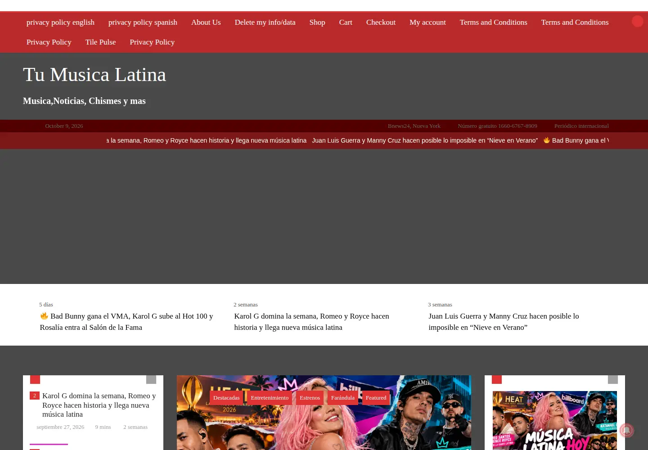Image resolution: width=648 pixels, height=450 pixels.
Task: Click the Musica,Noticias, Chismes y mas tagline
Action: coord(84,101)
